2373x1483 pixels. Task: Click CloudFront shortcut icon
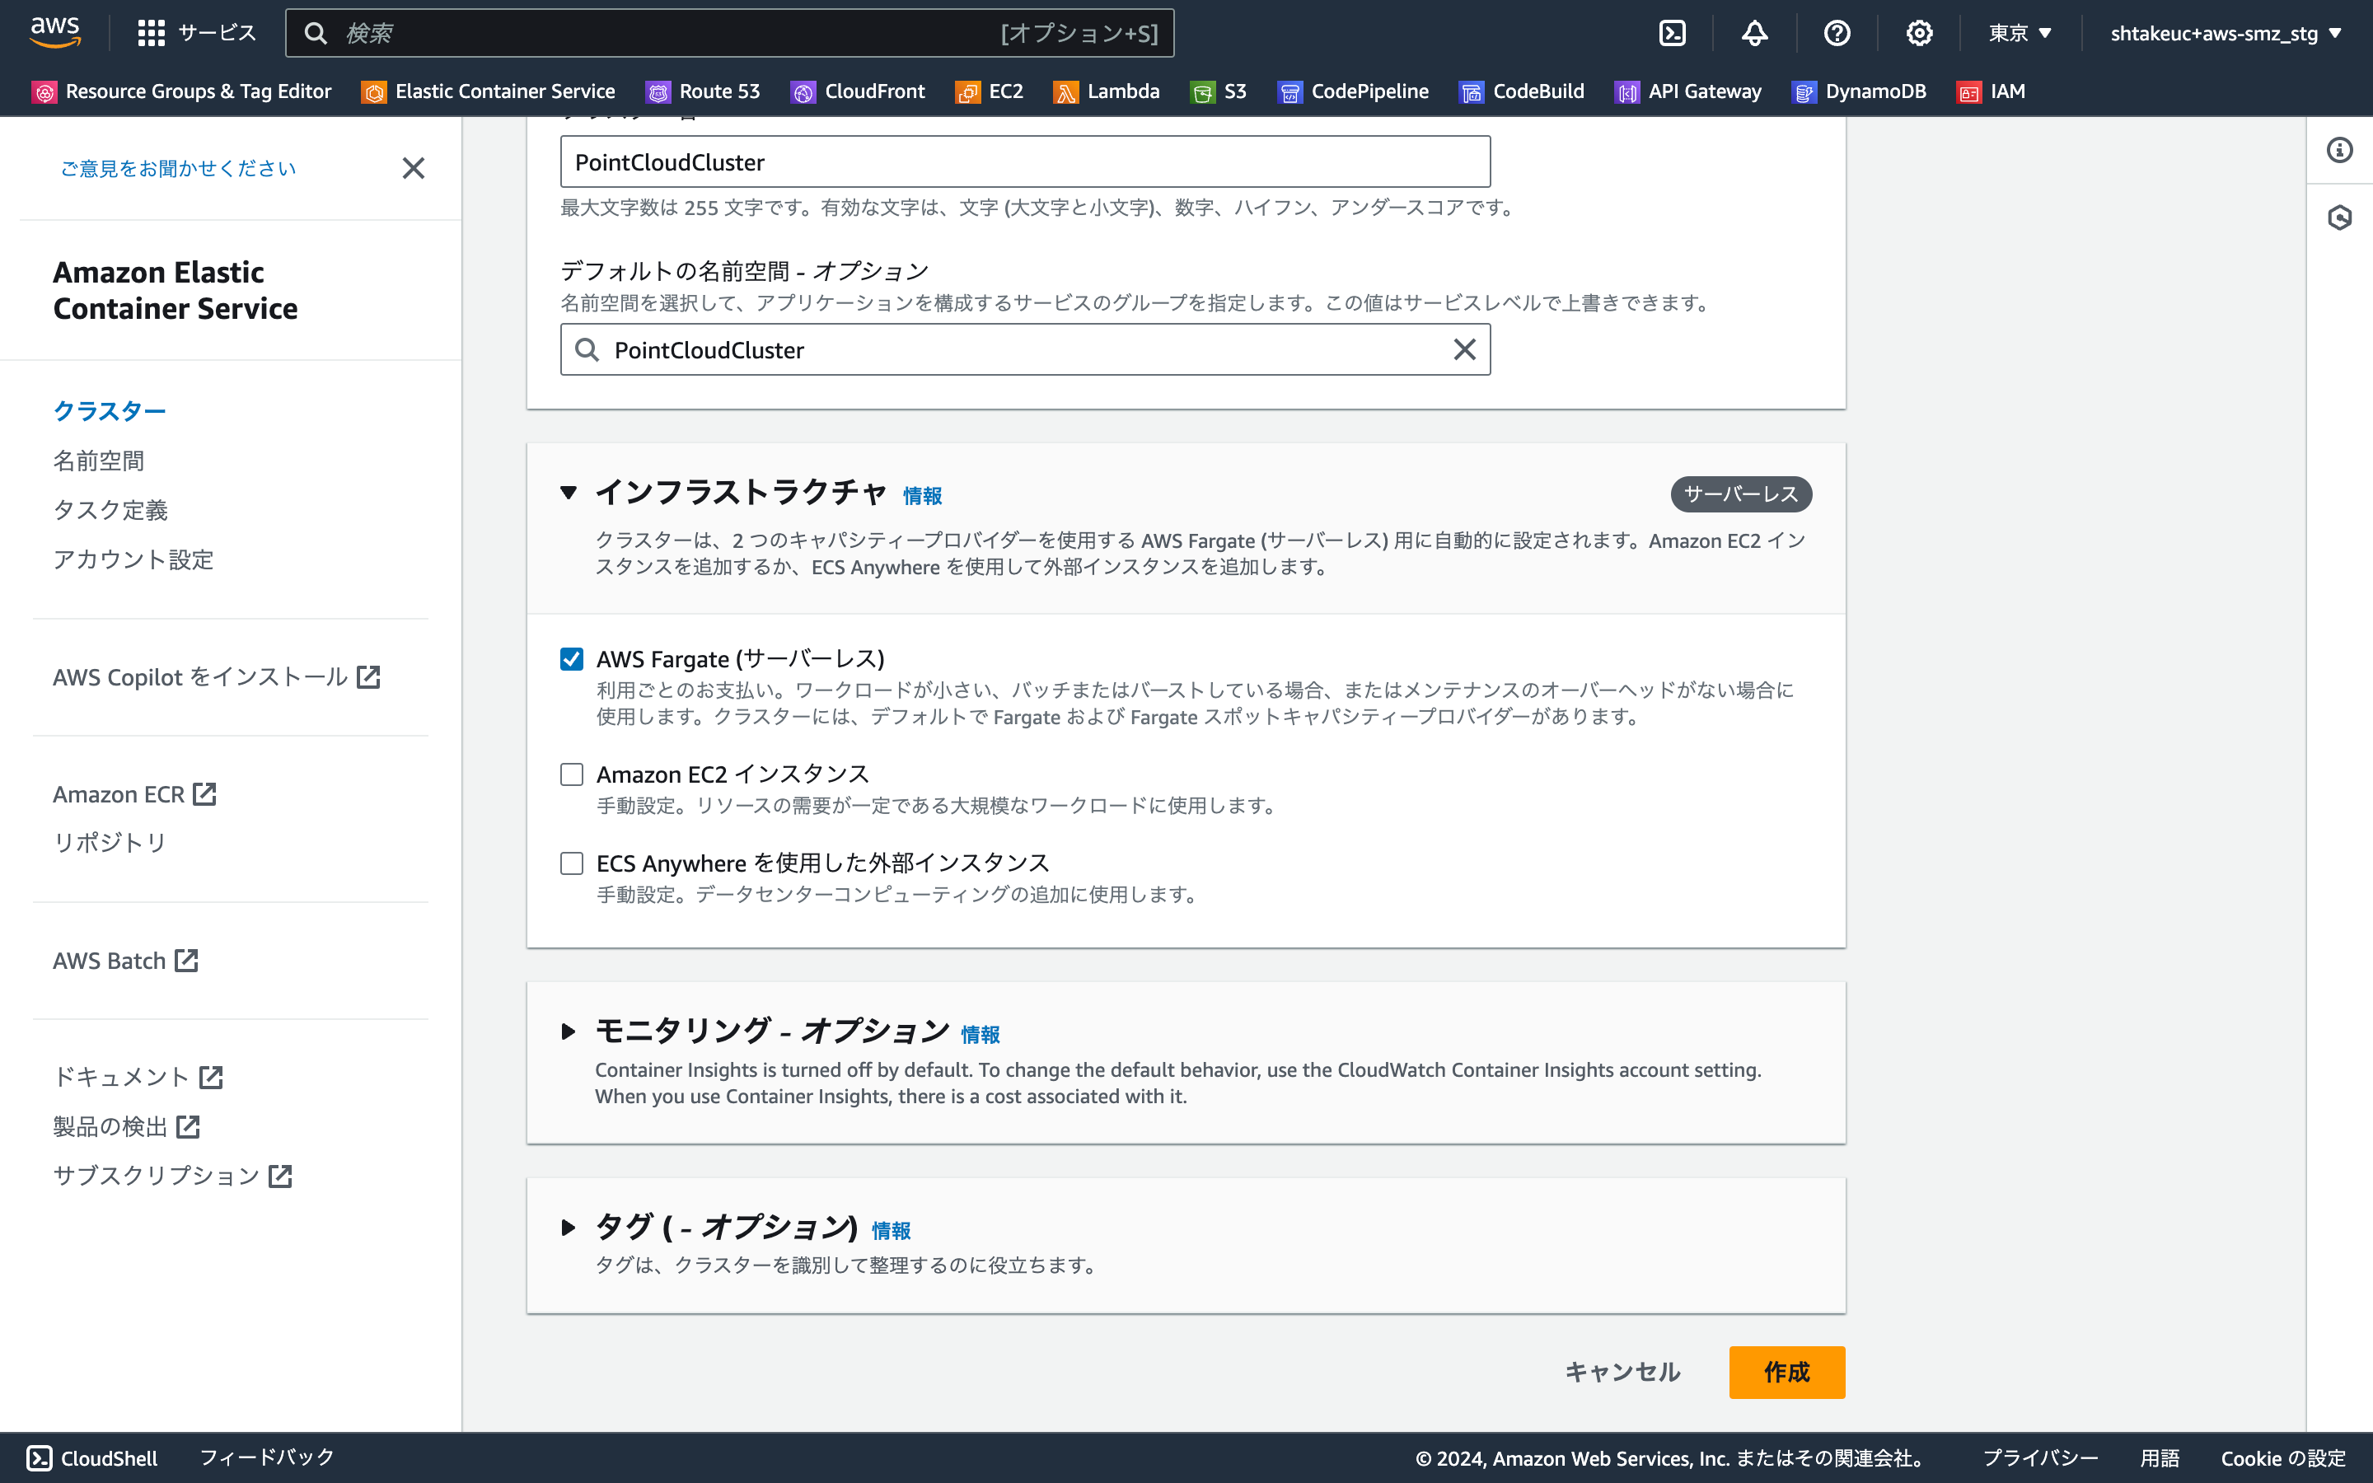803,92
